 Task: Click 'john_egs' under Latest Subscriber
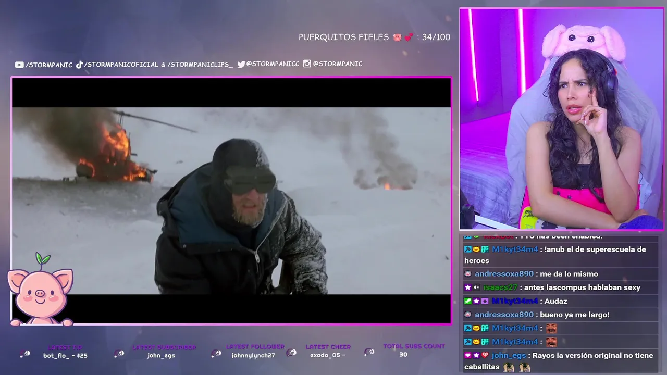click(161, 356)
